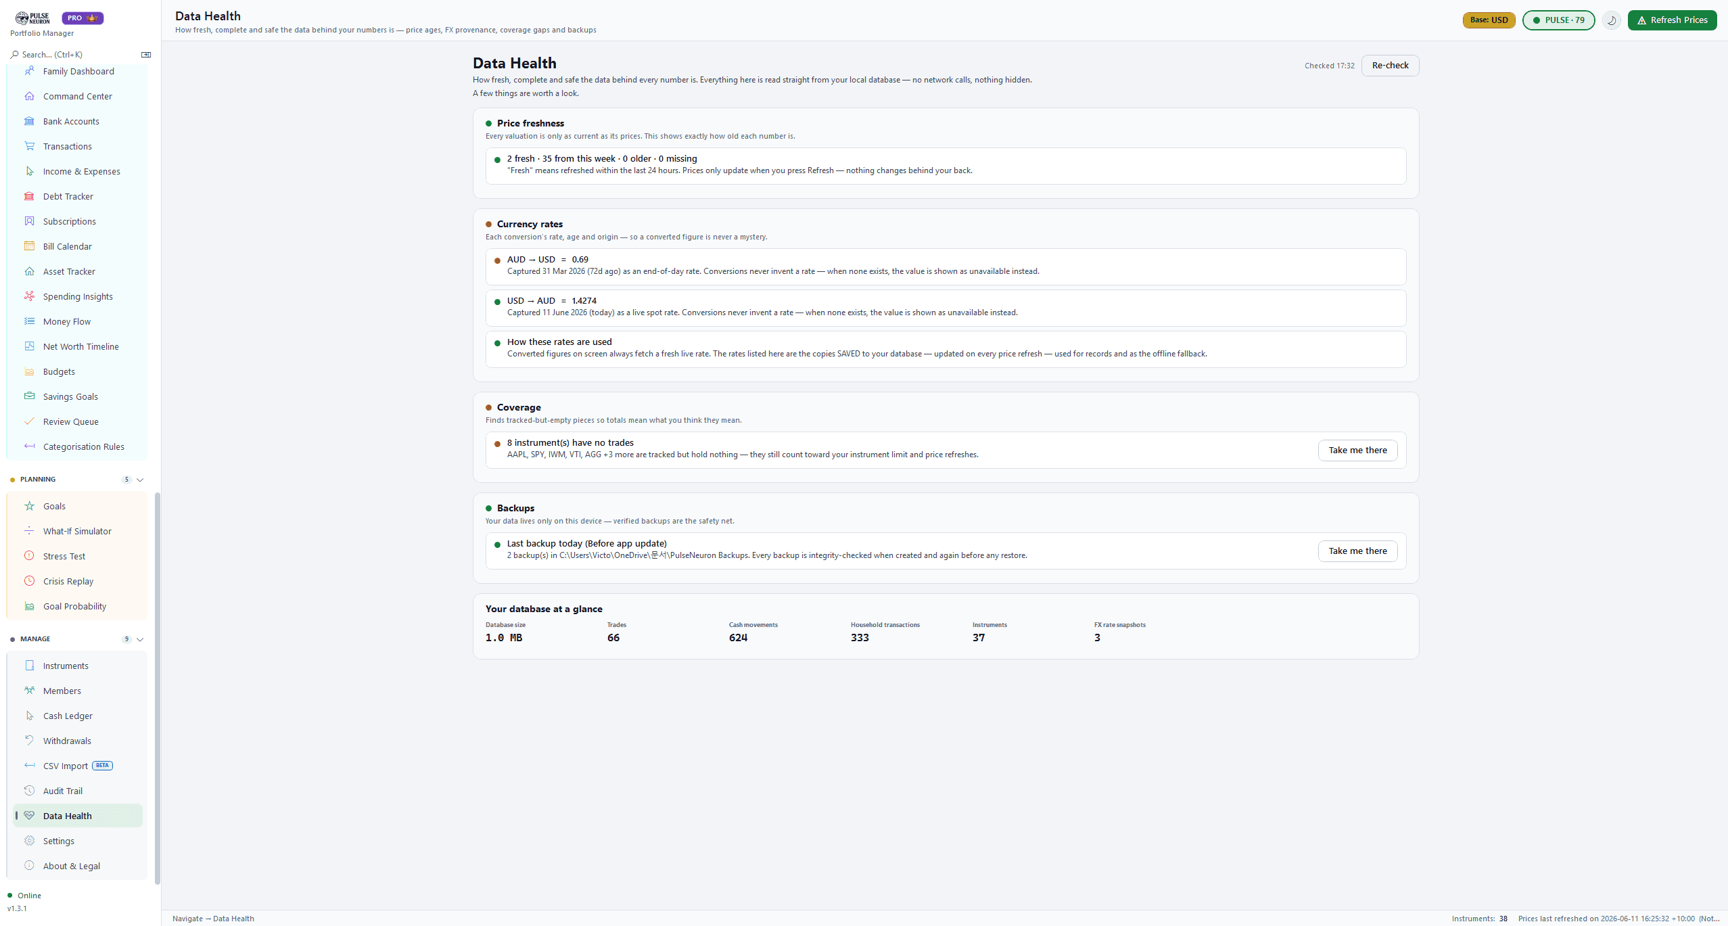Click the Categorisation Rules icon

29,446
